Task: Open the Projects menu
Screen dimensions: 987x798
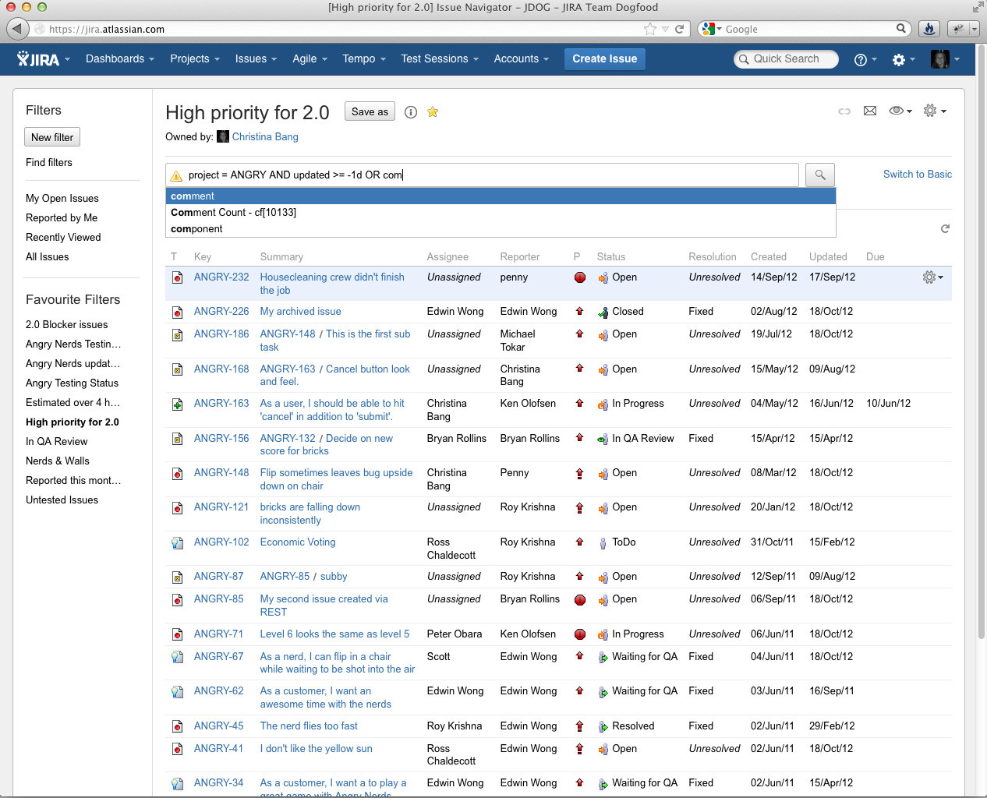Action: tap(195, 59)
